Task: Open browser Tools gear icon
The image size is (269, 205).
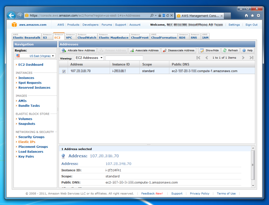Action: coord(258,15)
